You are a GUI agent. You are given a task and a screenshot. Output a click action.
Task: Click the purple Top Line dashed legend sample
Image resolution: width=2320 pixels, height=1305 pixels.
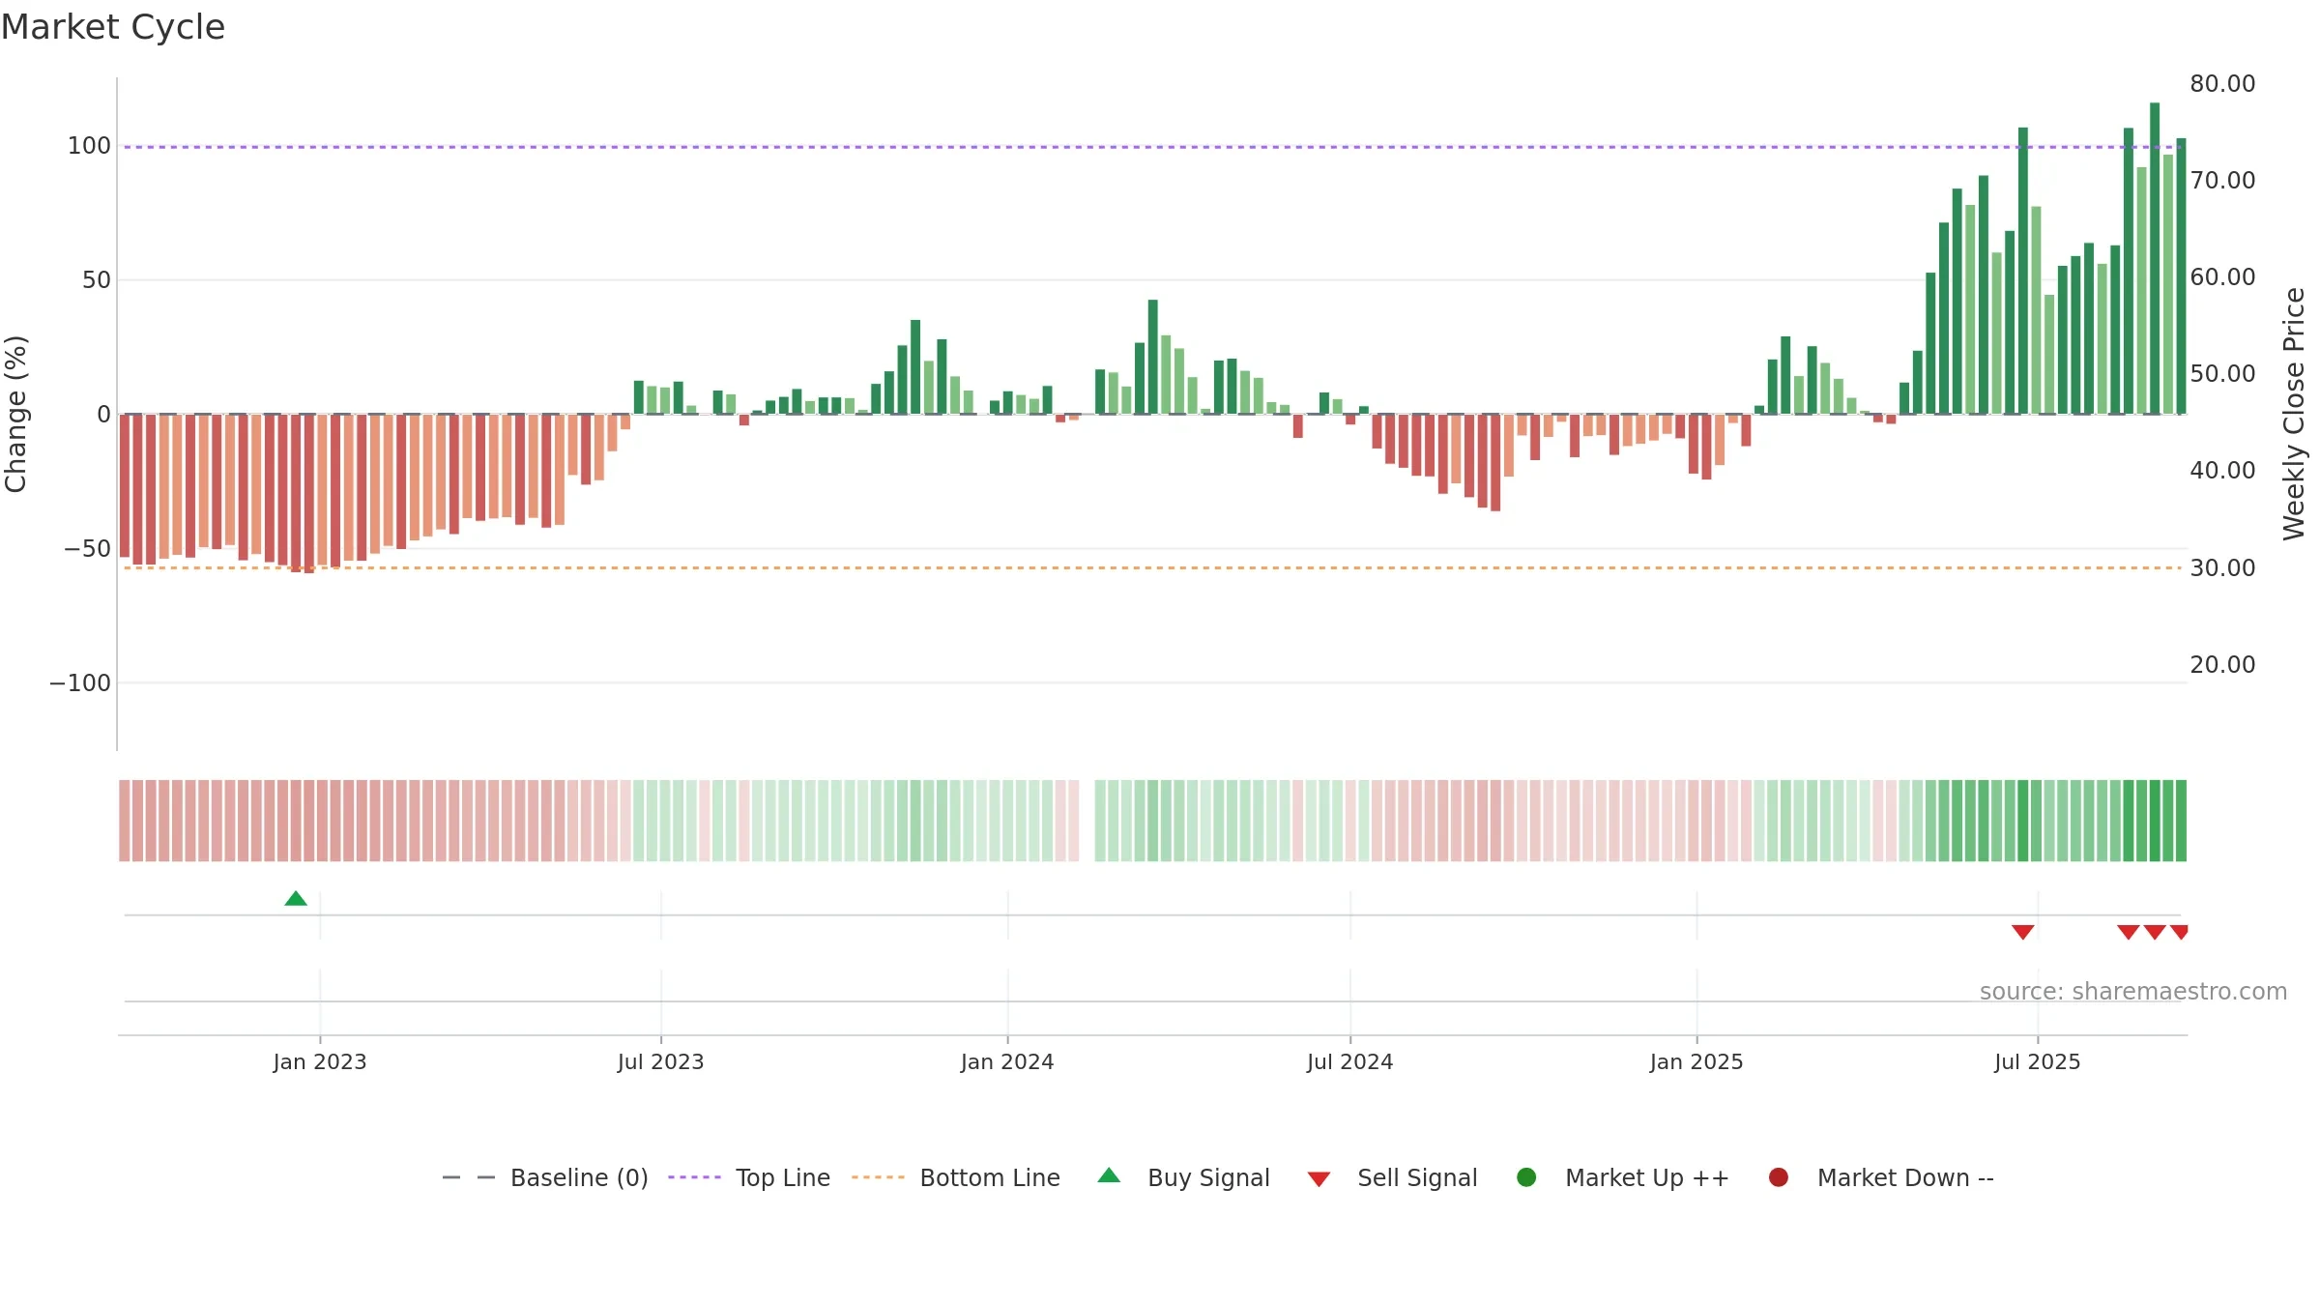694,1177
